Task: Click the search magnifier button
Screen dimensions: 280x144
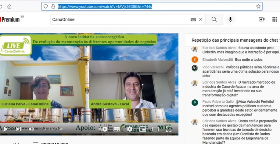Action: tap(214, 19)
